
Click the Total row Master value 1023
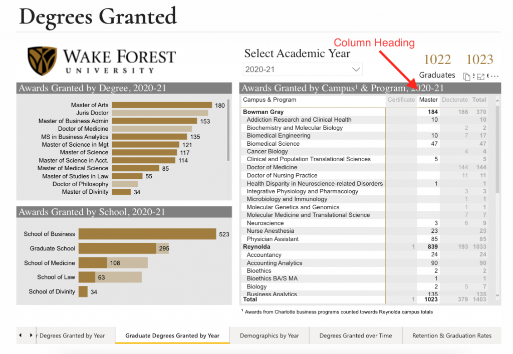point(431,299)
